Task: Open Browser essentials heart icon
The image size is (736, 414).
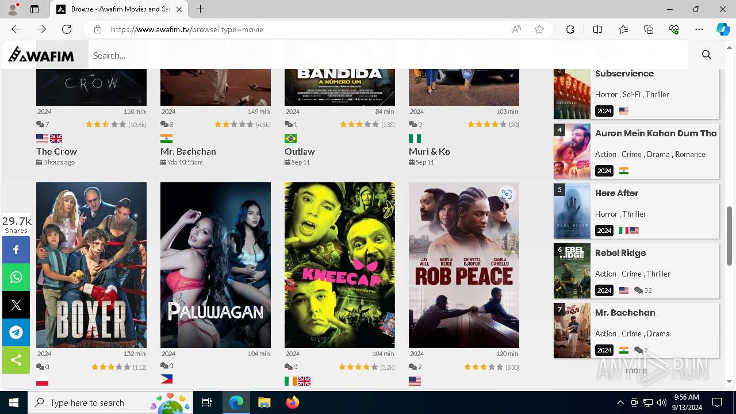Action: coord(674,29)
